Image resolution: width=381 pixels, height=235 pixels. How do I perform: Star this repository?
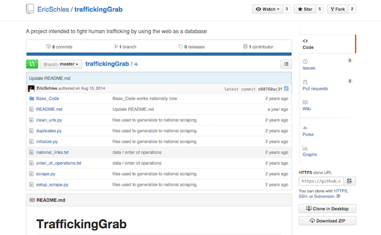(305, 9)
